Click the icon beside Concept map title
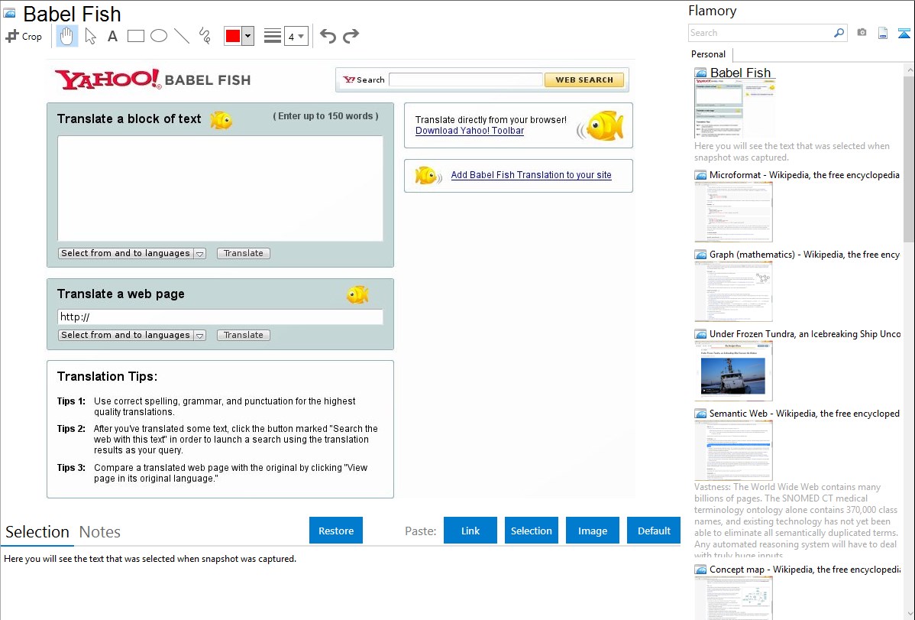915x620 pixels. pos(700,570)
